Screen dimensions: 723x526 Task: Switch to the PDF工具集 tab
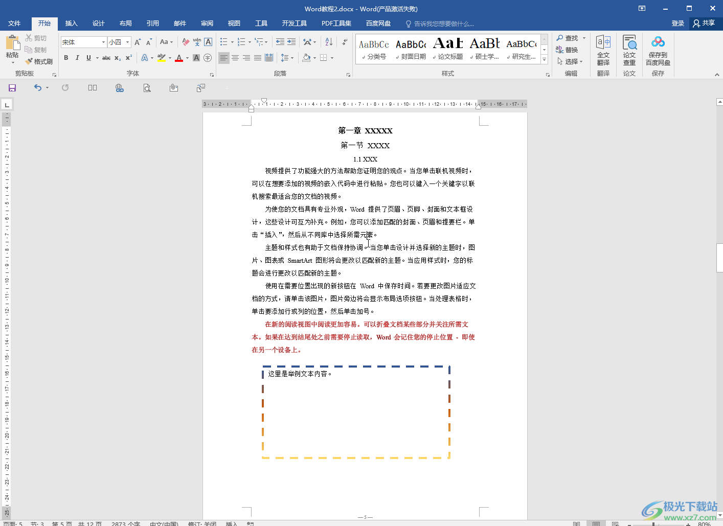tap(336, 24)
